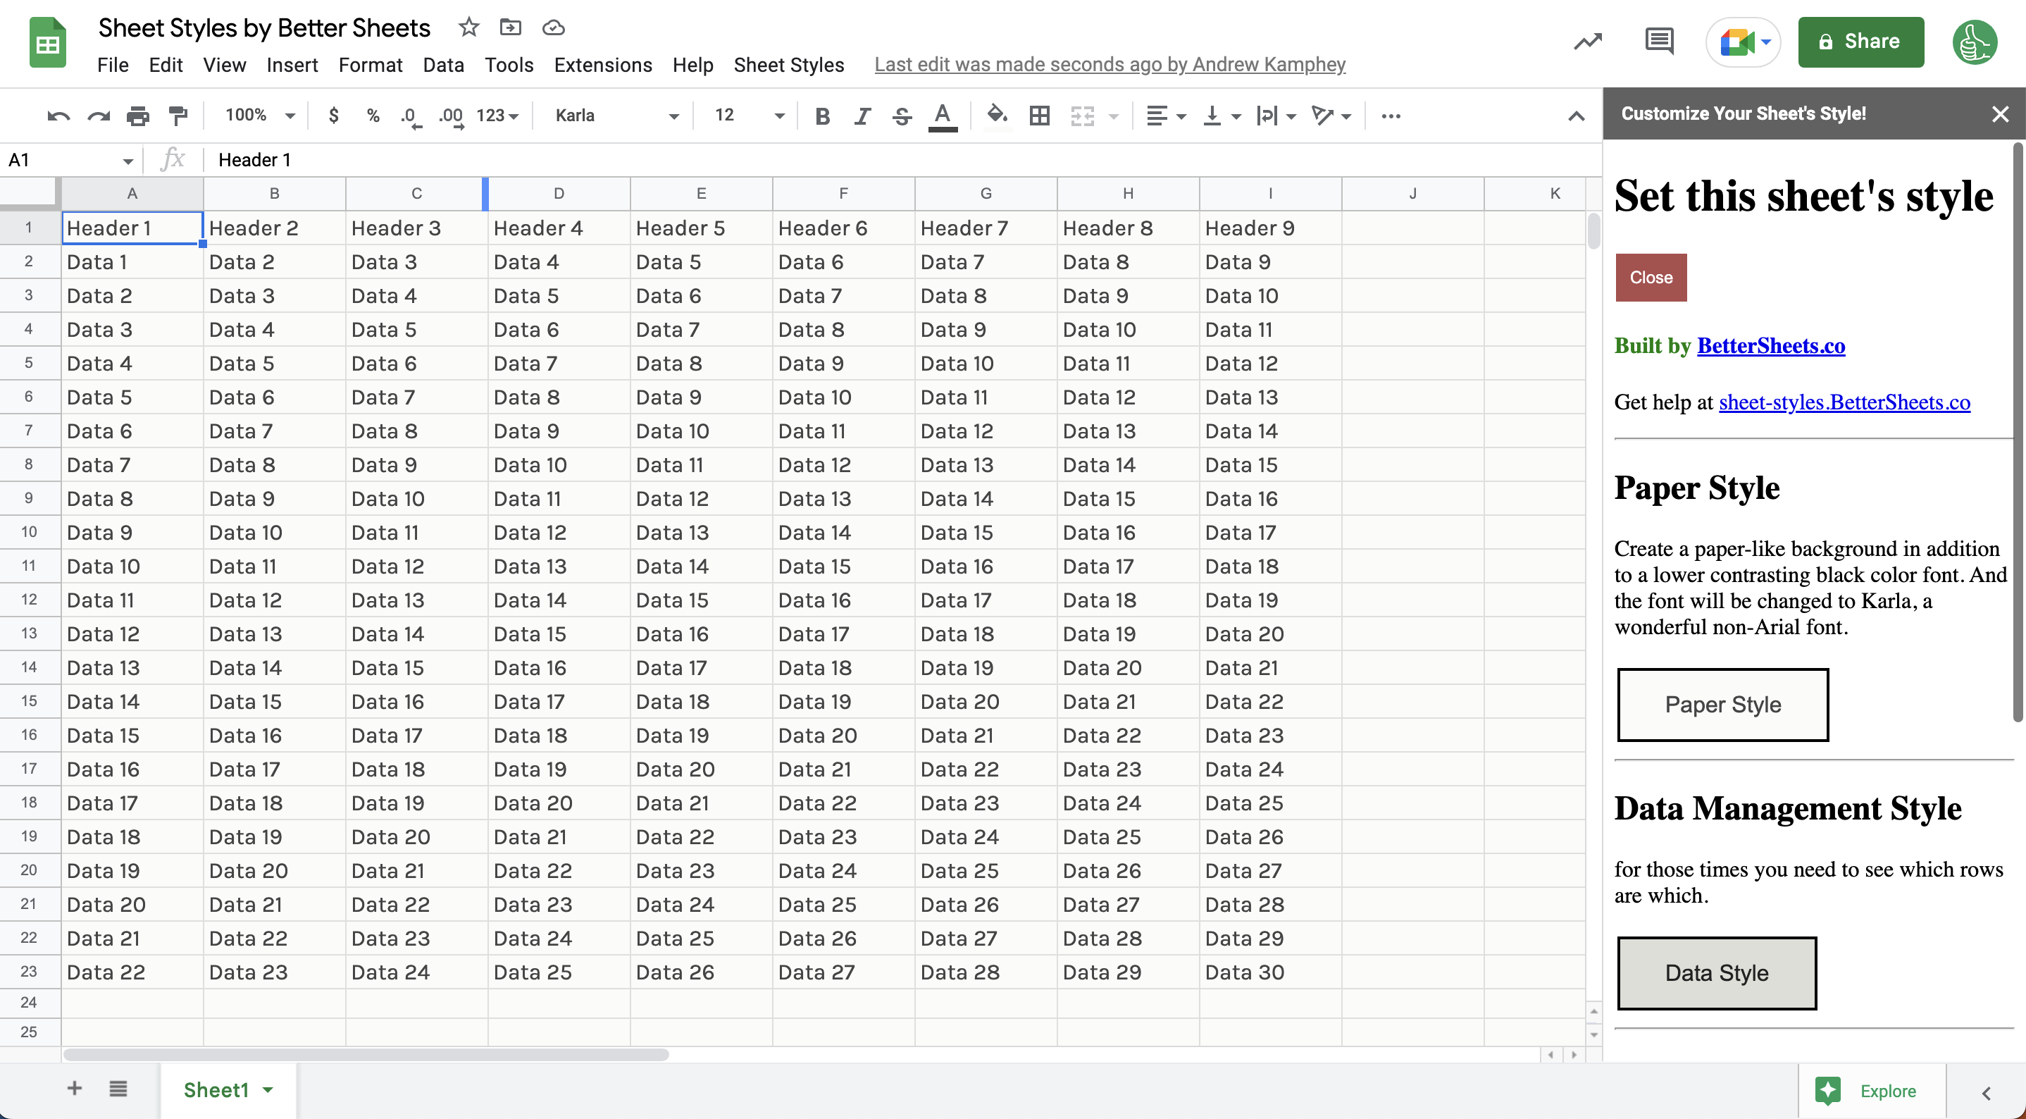Select the paint format roller
This screenshot has width=2026, height=1119.
coord(178,116)
